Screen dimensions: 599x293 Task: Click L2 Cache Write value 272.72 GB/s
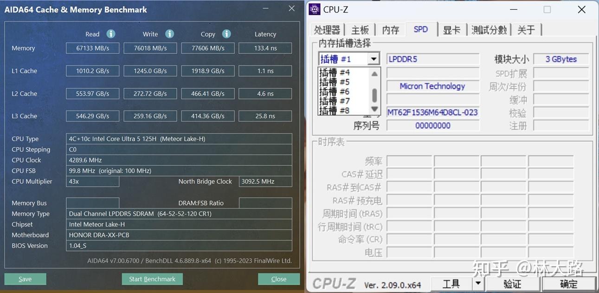coord(150,94)
